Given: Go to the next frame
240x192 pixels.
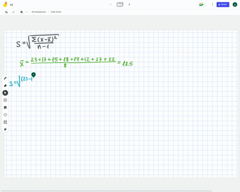Looking at the screenshot, I should click(x=129, y=4).
